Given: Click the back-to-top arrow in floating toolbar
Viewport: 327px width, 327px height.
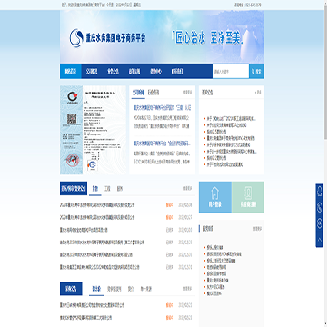Looking at the screenshot, I should point(320,239).
